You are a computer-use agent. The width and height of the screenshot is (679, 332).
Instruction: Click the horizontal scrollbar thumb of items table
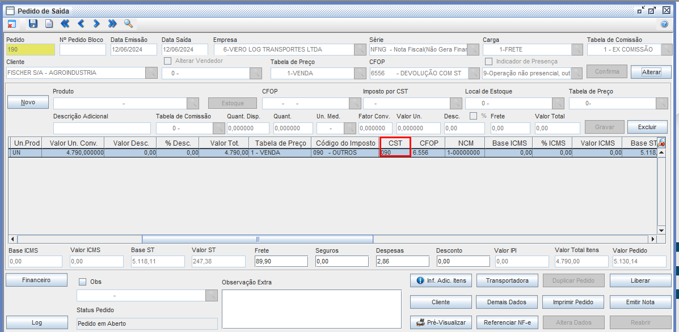tap(258, 239)
